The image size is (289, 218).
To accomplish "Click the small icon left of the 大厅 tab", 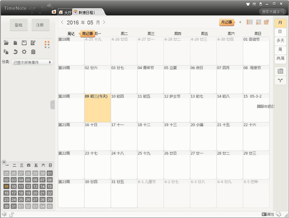I will pyautogui.click(x=54, y=12).
